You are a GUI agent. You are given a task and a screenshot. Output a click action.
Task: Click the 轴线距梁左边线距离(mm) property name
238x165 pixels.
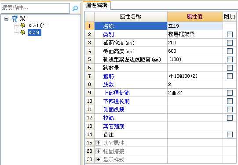(x=132, y=60)
